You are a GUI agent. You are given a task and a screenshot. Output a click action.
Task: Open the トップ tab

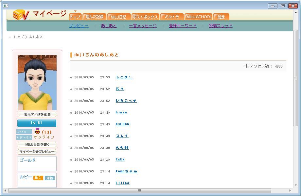(x=75, y=17)
